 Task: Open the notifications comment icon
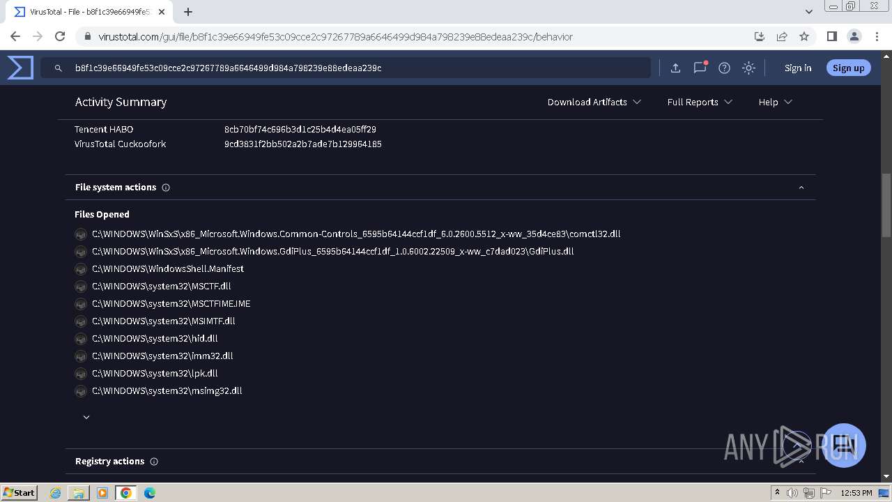700,68
